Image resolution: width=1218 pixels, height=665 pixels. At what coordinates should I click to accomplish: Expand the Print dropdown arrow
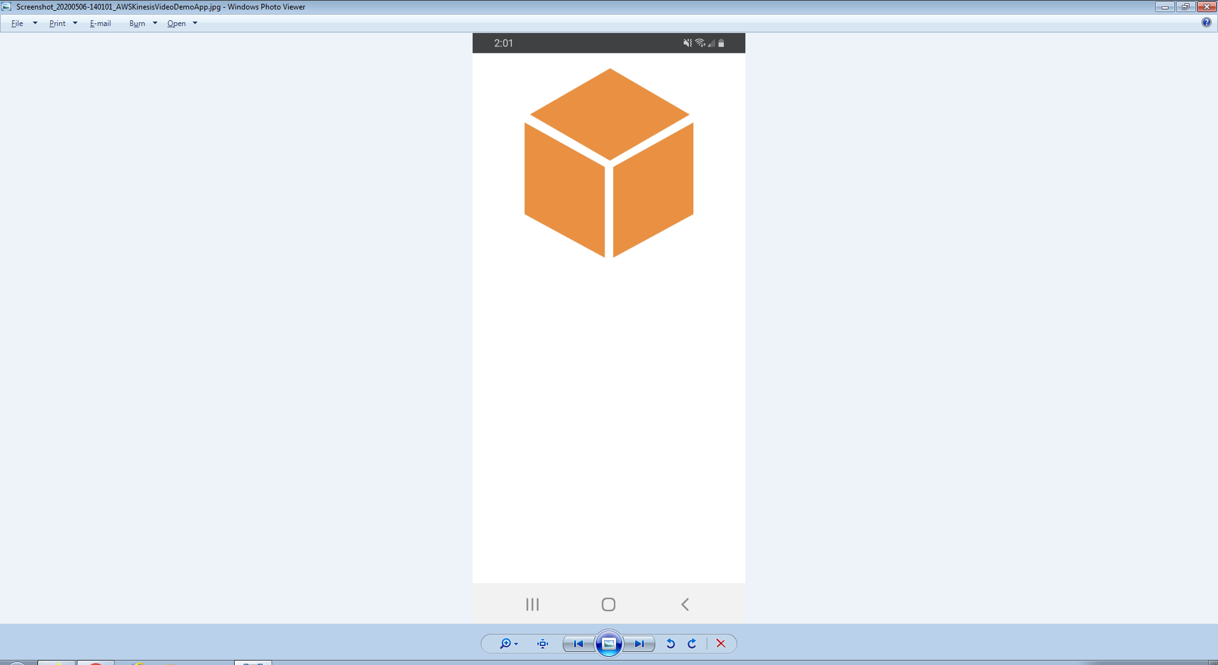tap(75, 23)
